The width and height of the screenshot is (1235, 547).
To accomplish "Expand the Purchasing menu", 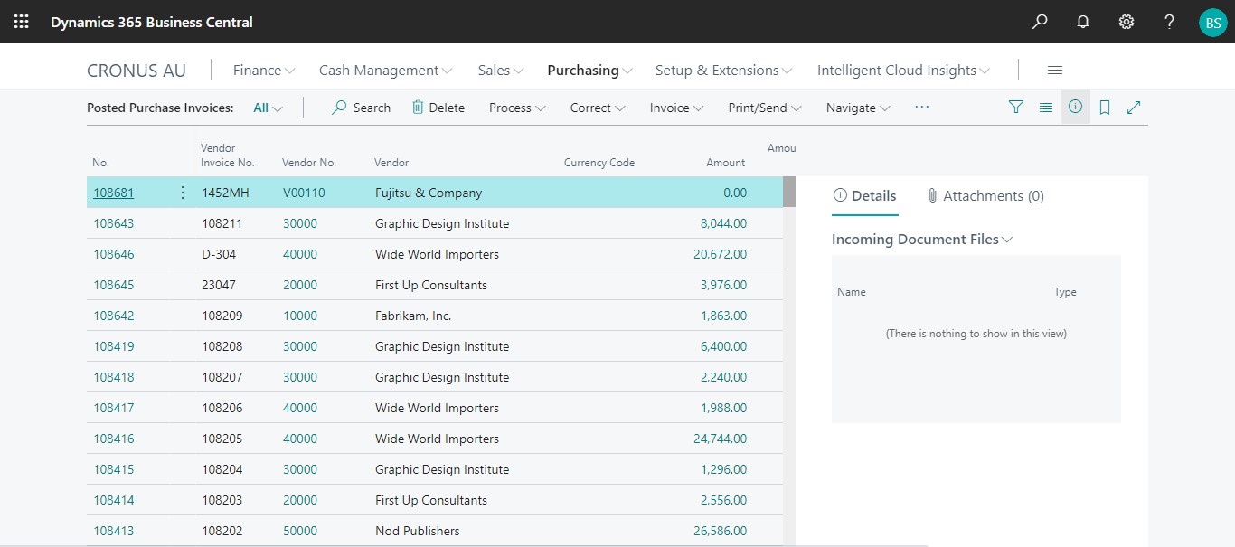I will pyautogui.click(x=589, y=71).
